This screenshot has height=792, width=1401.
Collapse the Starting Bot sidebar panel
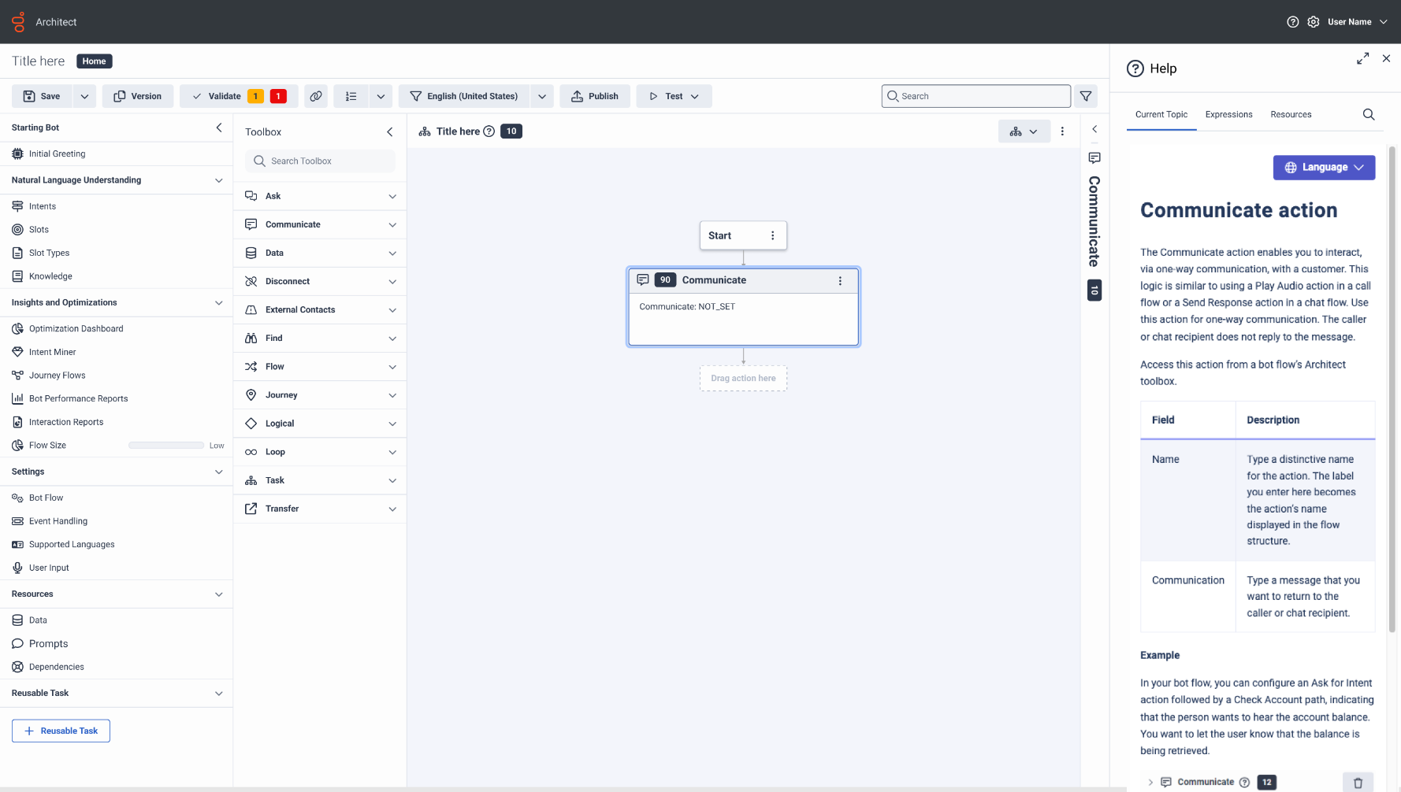click(x=219, y=128)
